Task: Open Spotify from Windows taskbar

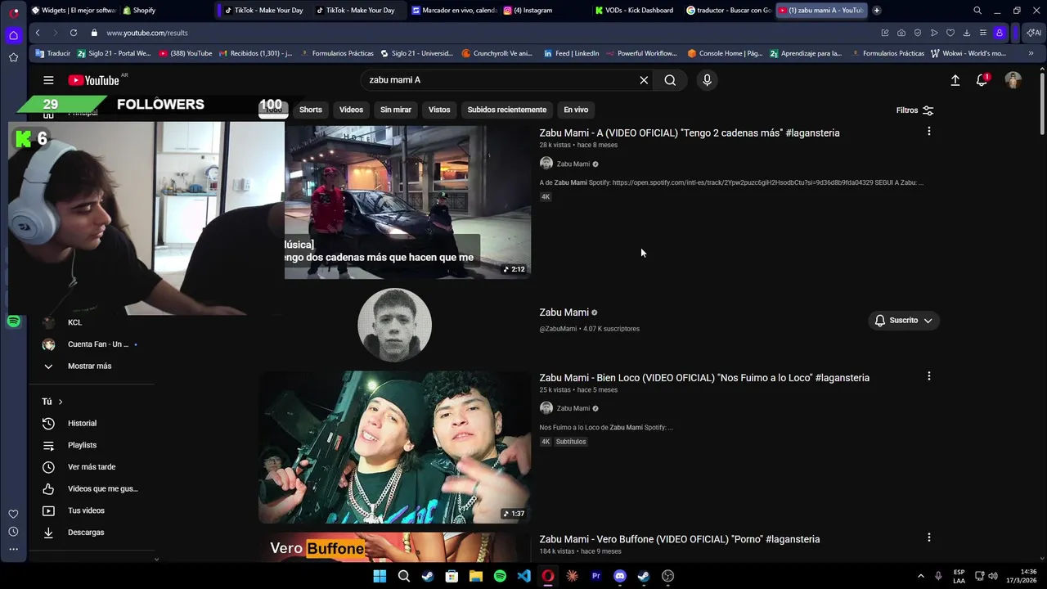Action: 500,576
